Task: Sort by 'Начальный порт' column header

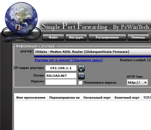Action: tap(97, 98)
